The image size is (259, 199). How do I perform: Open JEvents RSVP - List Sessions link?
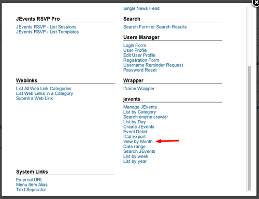click(46, 27)
